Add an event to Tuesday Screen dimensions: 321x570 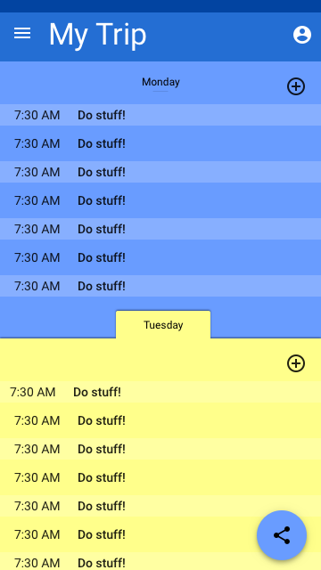296,363
